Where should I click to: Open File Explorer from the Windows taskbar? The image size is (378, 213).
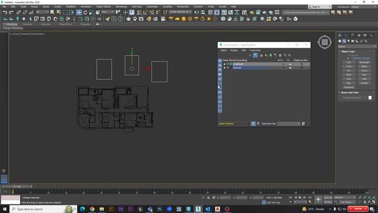tap(102, 209)
